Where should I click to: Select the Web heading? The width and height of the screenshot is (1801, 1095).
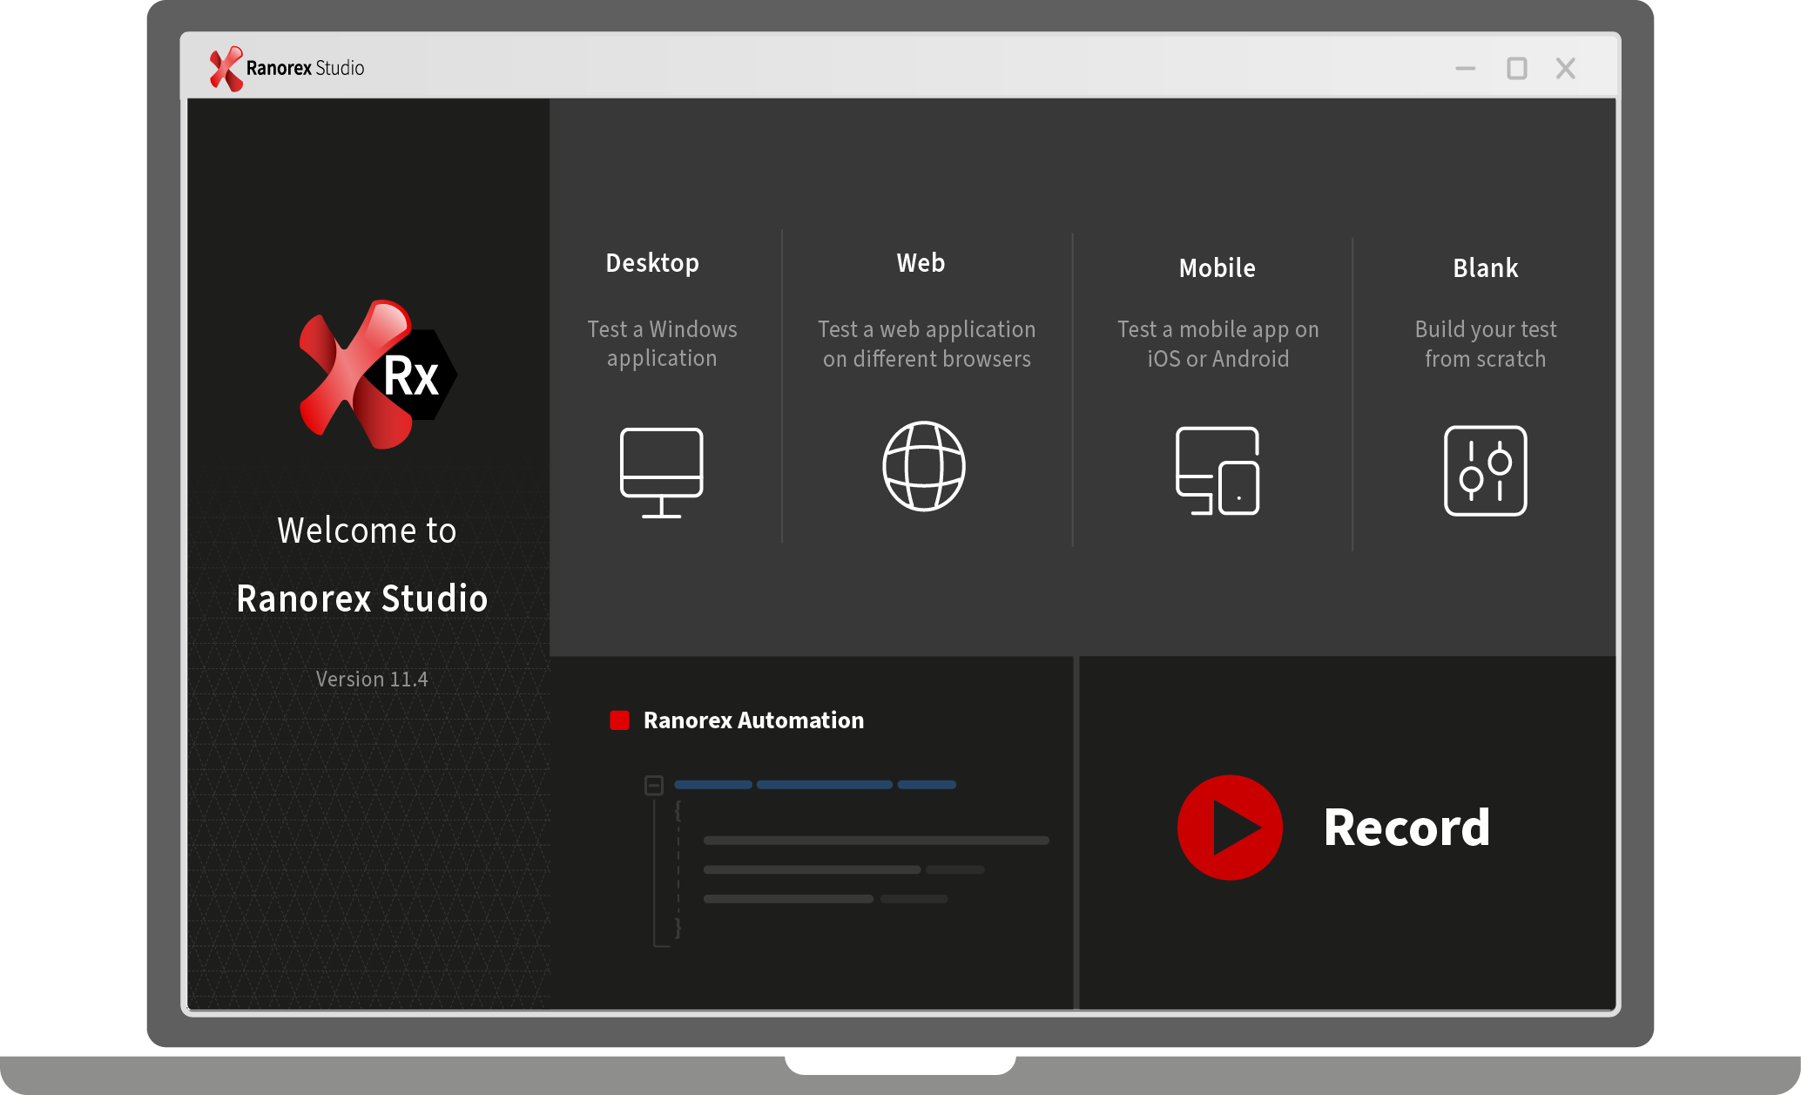pyautogui.click(x=921, y=262)
